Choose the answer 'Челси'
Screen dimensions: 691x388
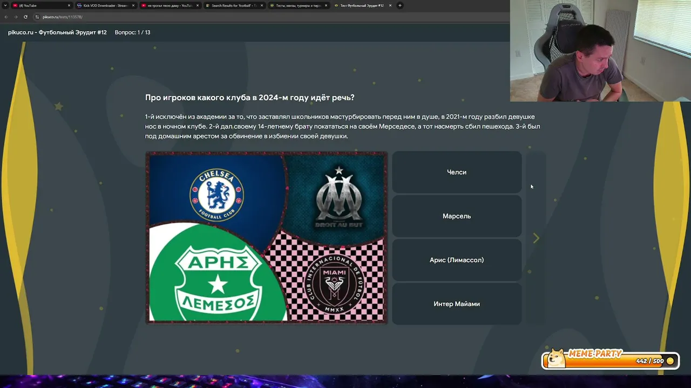coord(457,172)
